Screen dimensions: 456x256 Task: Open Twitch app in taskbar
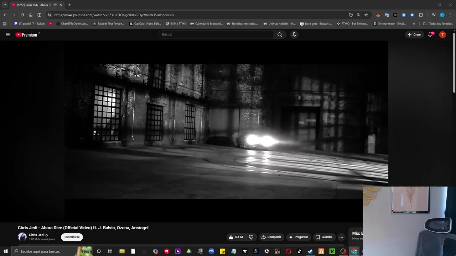178,251
